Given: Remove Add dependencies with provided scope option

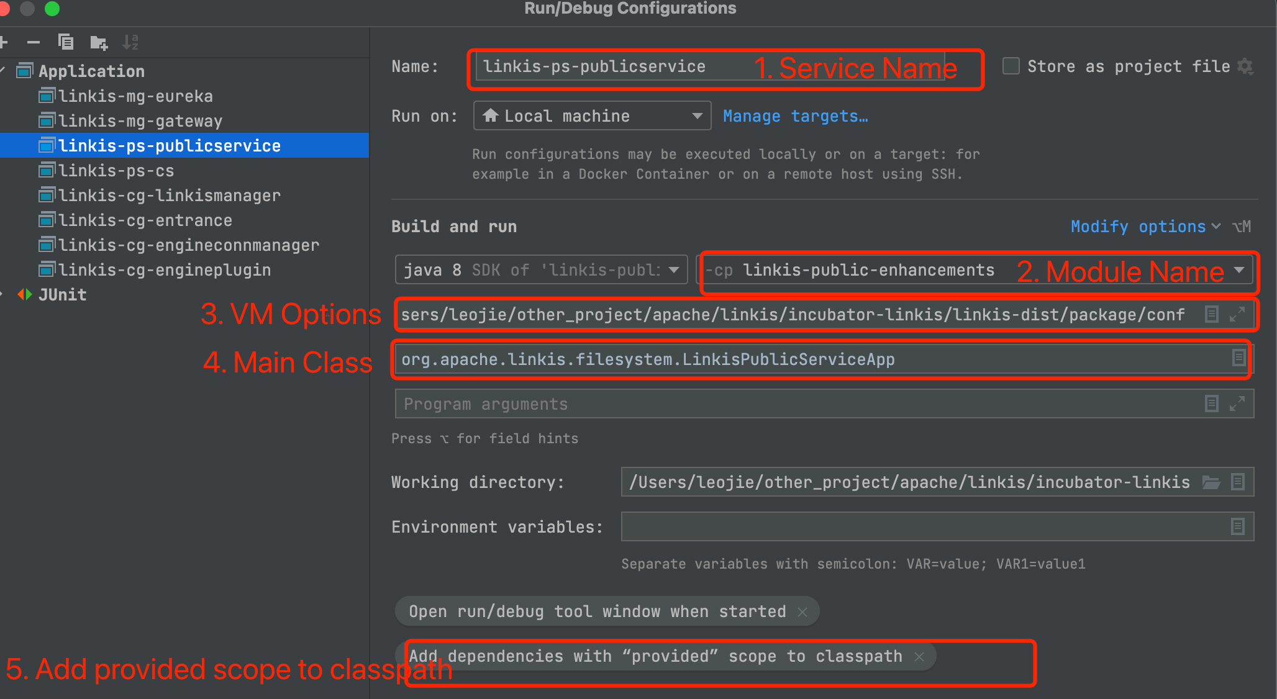Looking at the screenshot, I should (x=919, y=656).
